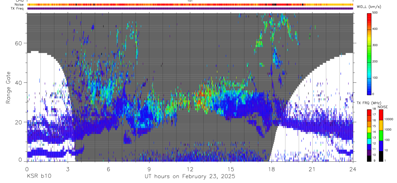Click the green segment of the NOISE bar

(x=381, y=135)
